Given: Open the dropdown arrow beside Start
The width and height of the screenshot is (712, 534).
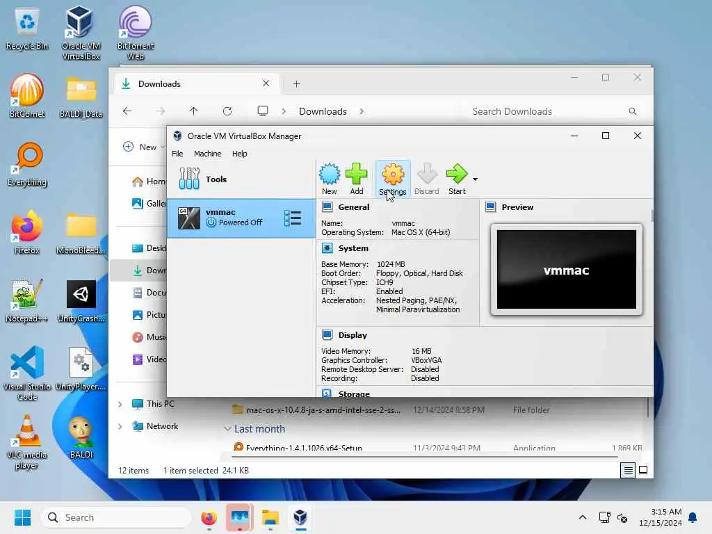Looking at the screenshot, I should (x=475, y=179).
